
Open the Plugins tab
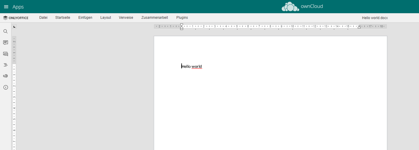(x=182, y=18)
